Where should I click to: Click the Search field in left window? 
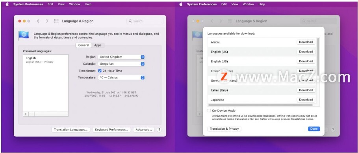(x=145, y=21)
